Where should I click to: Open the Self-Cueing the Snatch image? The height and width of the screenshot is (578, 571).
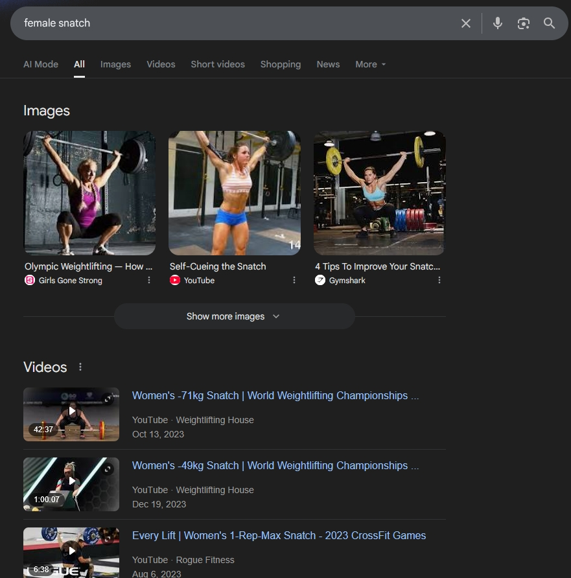235,193
